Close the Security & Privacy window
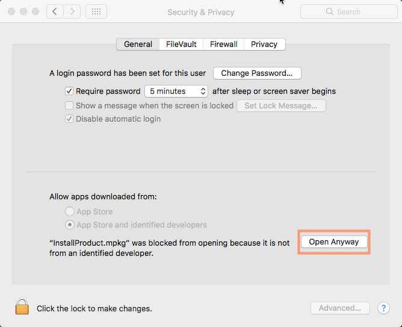Image resolution: width=402 pixels, height=327 pixels. tap(10, 11)
